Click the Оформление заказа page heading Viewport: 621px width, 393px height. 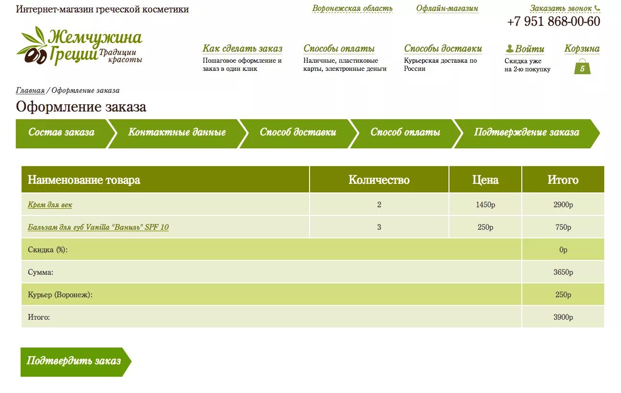point(81,107)
